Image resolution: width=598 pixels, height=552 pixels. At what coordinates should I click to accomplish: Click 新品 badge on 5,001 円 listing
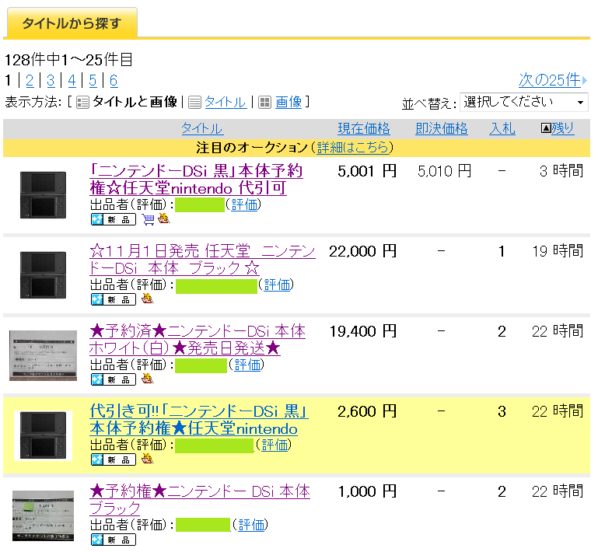click(x=114, y=219)
